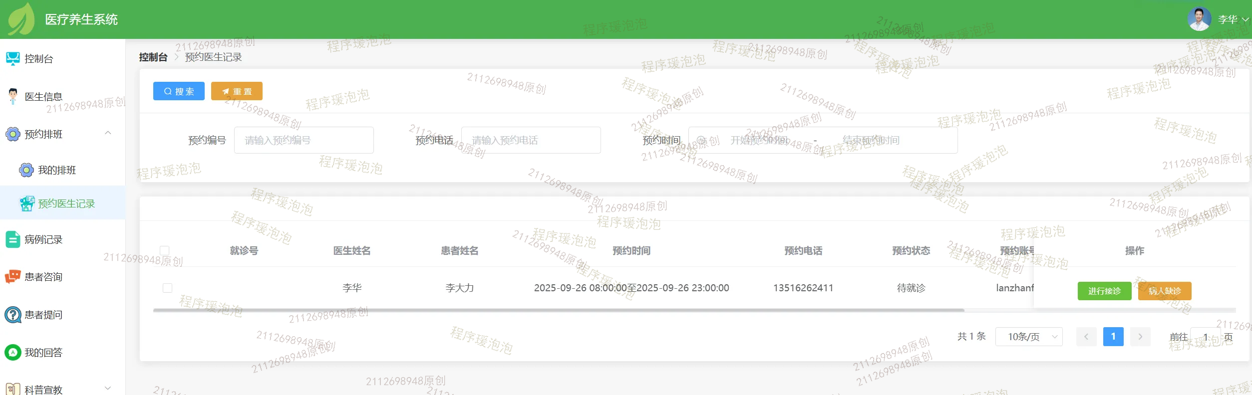This screenshot has width=1252, height=395.
Task: Click the 共 1 条 total count text
Action: click(971, 337)
